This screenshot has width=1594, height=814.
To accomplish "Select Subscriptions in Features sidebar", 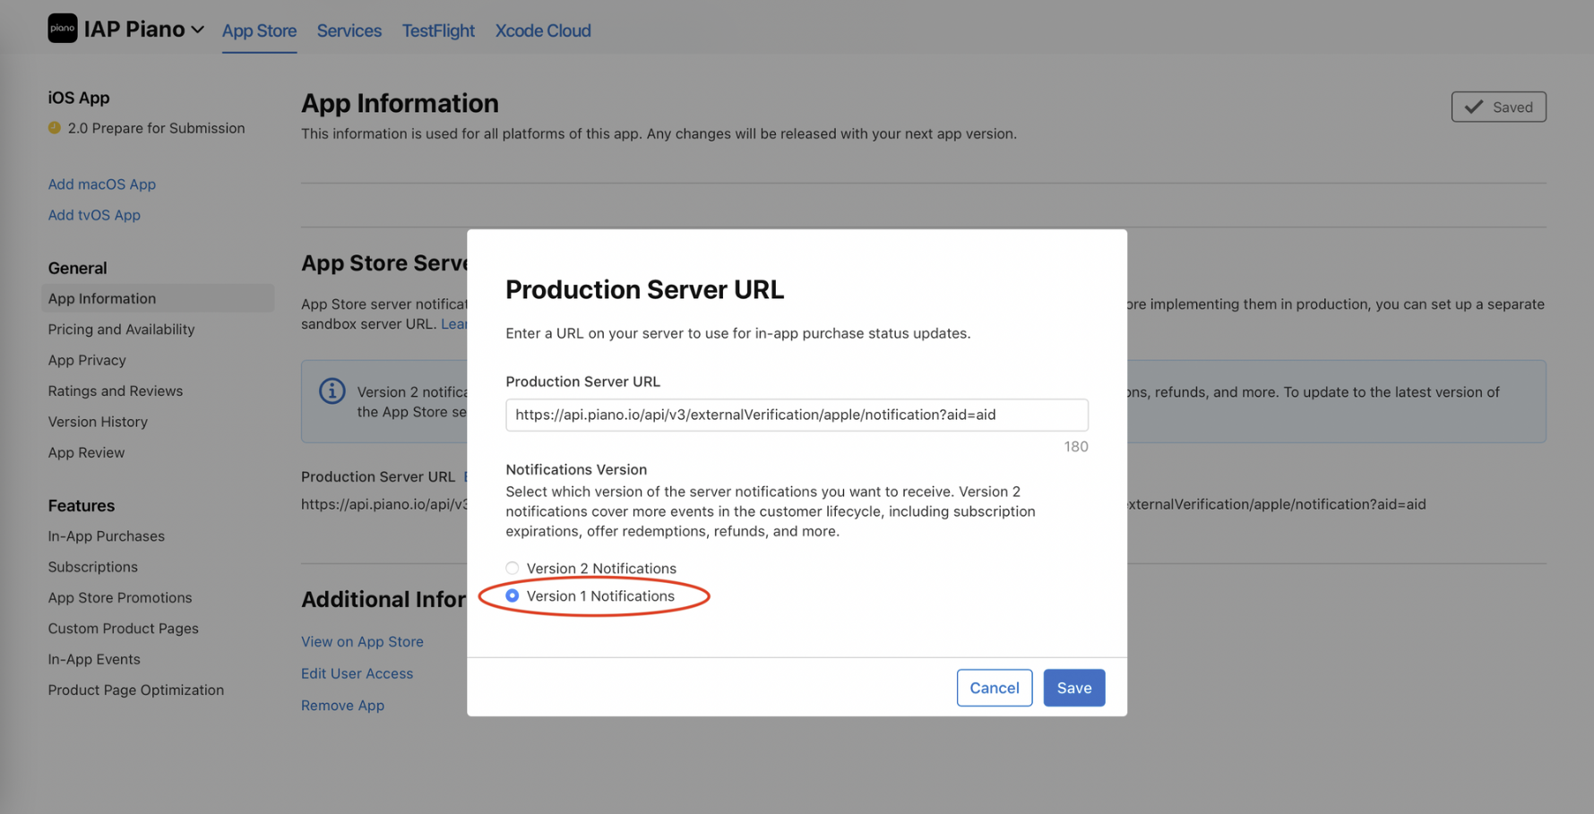I will click(x=93, y=567).
